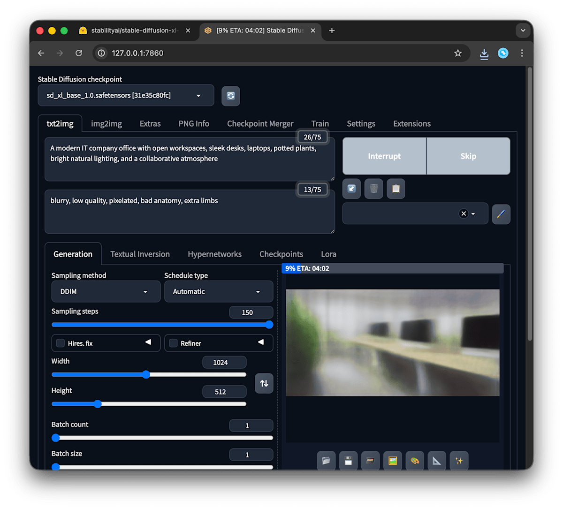Click the Batch count number field
Viewport: 563px width, 509px height.
(251, 425)
